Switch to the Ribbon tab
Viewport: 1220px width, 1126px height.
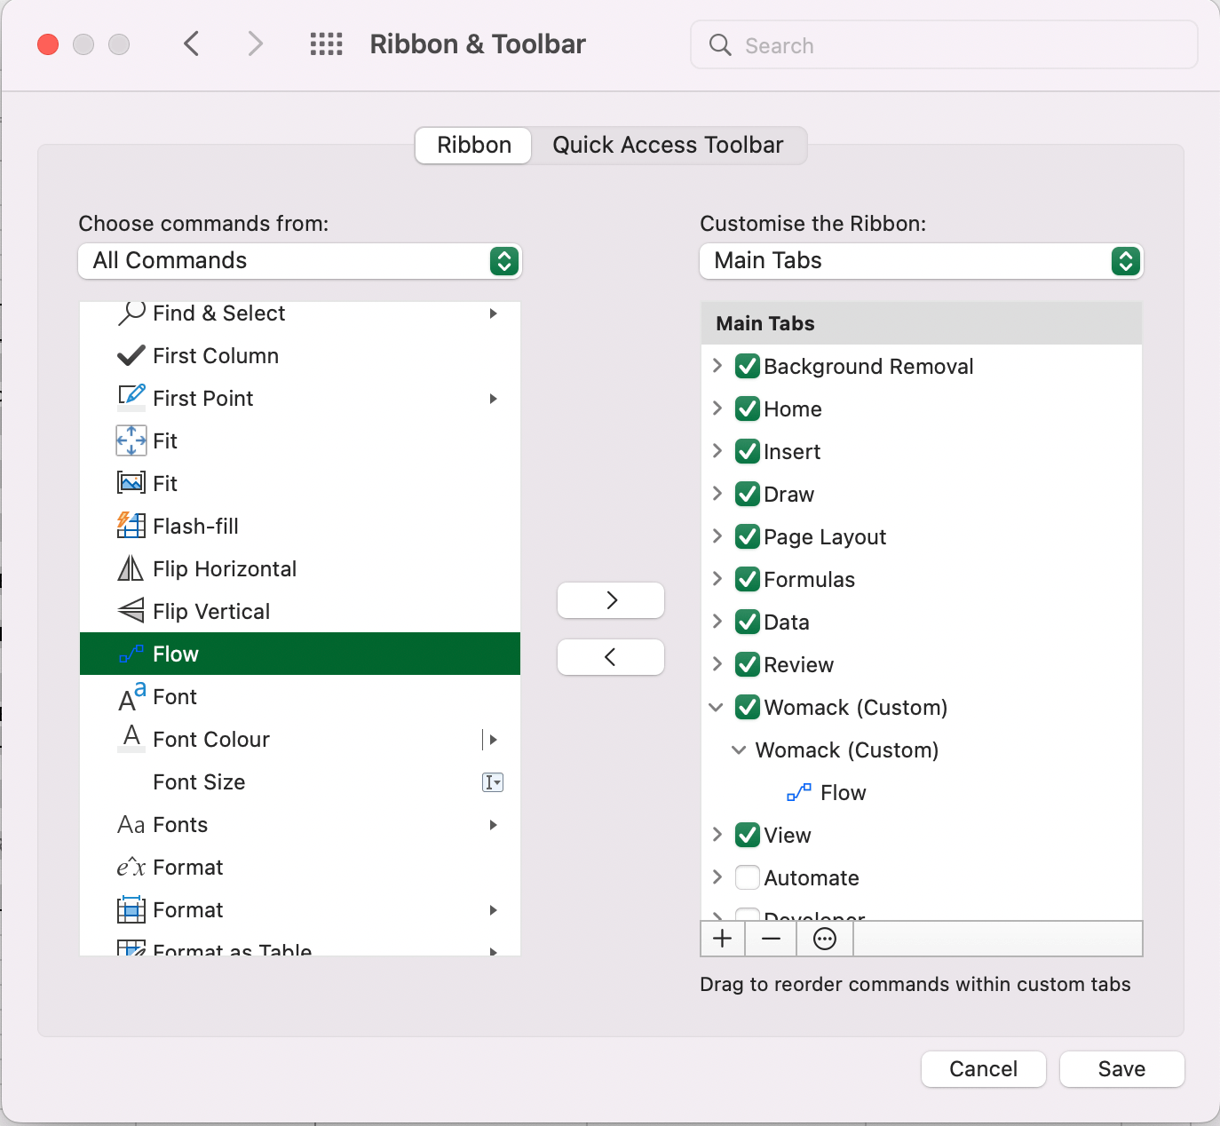click(x=474, y=146)
